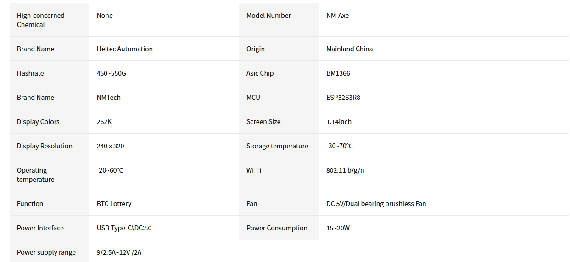This screenshot has height=262, width=570.
Task: Select the "ESP32S3R8" MCU value
Action: [x=343, y=98]
